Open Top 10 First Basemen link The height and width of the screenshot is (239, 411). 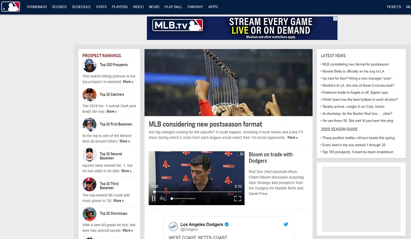[x=116, y=124]
